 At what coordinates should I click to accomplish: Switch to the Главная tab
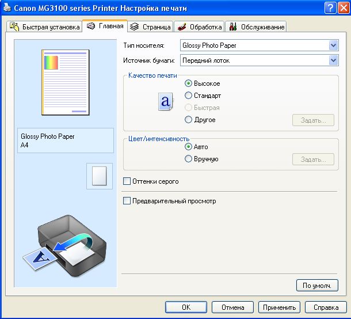(105, 26)
